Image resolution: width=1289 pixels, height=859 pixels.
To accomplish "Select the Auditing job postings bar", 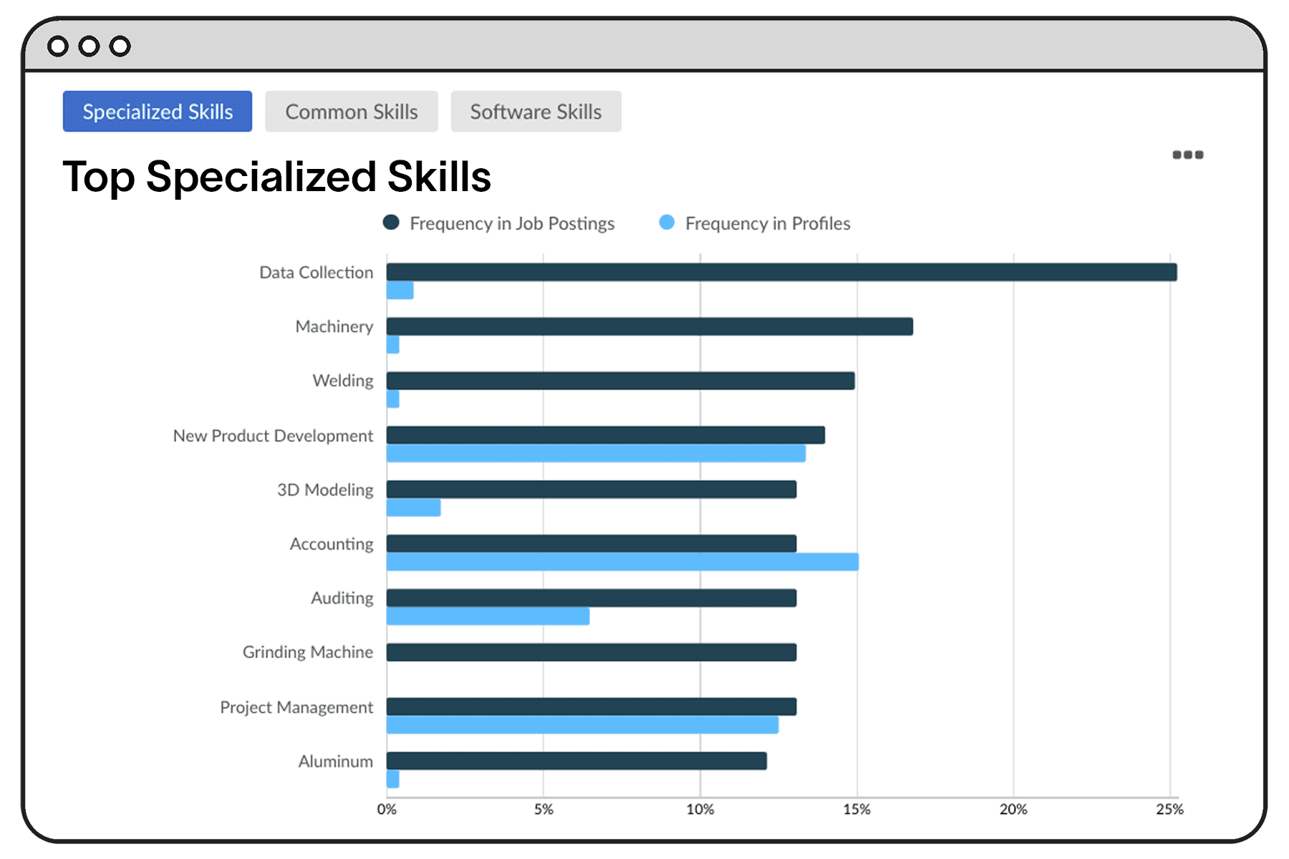I will pos(592,598).
